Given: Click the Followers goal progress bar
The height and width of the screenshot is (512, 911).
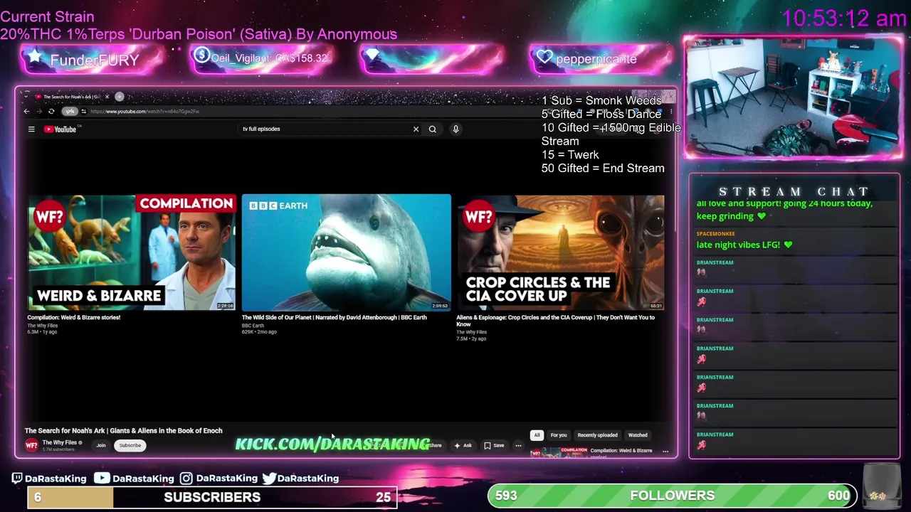Looking at the screenshot, I should 672,496.
